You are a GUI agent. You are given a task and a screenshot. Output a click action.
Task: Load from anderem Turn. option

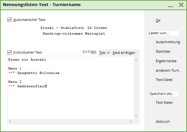tap(168, 70)
